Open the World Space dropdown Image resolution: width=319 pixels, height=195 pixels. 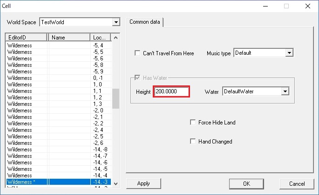pos(116,22)
